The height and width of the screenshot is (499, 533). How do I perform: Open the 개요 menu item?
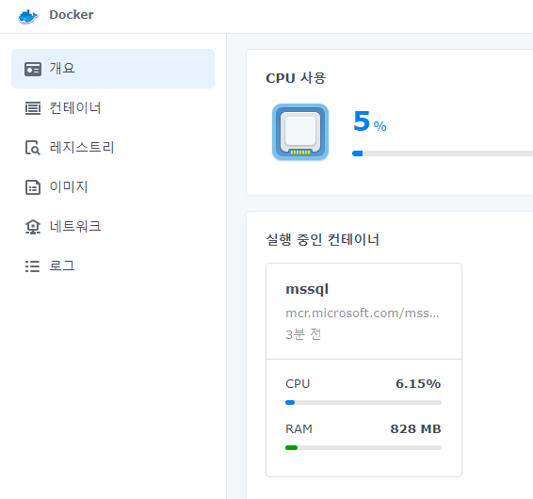pos(113,69)
